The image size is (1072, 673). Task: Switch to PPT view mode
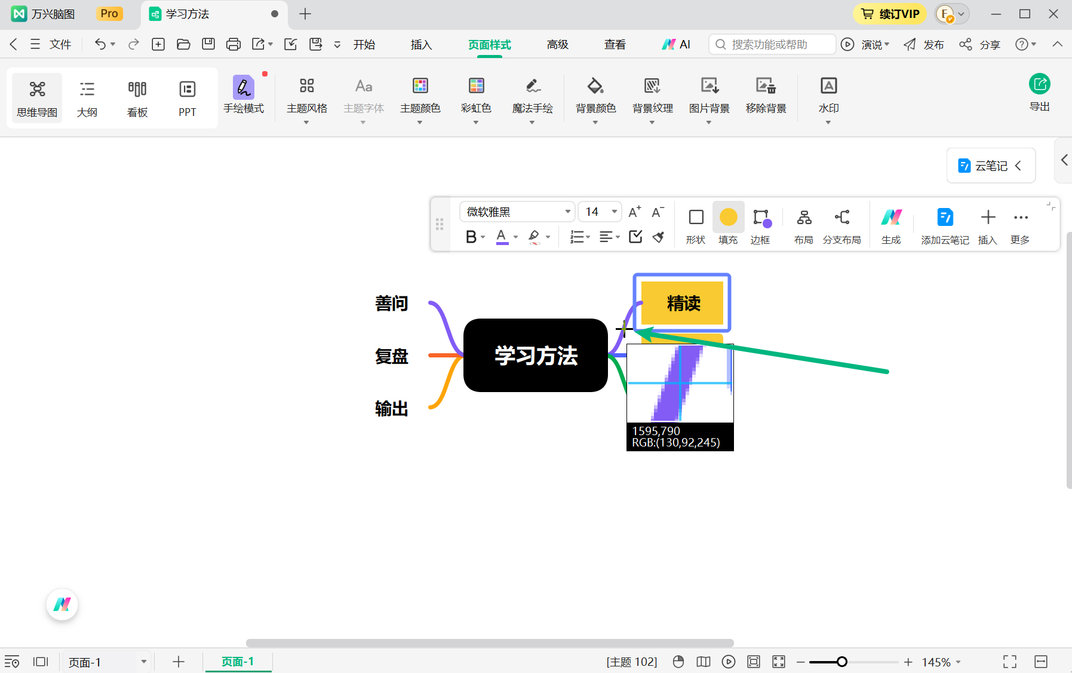coord(187,98)
